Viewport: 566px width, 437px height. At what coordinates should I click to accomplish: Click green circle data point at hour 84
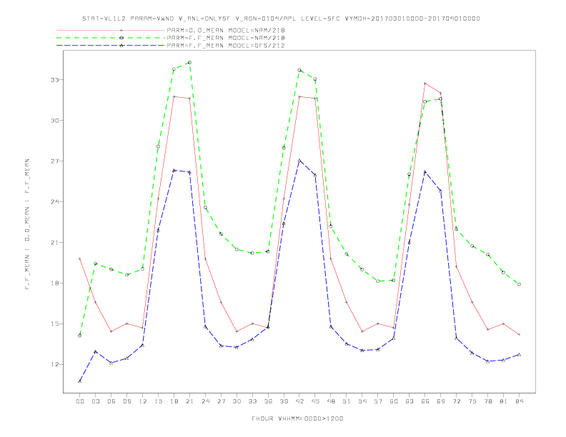519,284
